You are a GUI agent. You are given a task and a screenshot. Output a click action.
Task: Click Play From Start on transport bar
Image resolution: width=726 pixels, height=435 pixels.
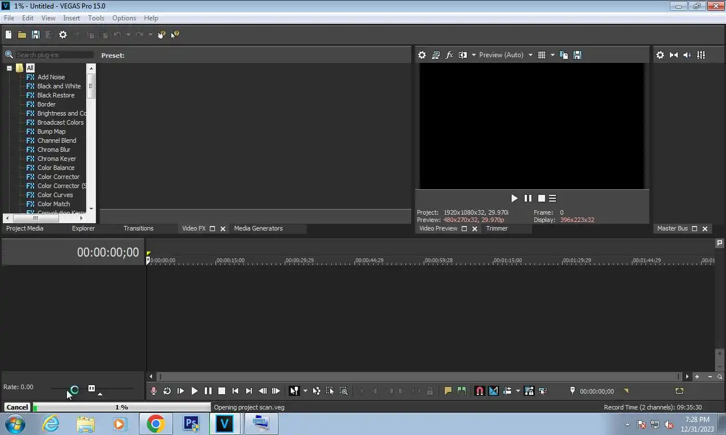[x=180, y=391]
